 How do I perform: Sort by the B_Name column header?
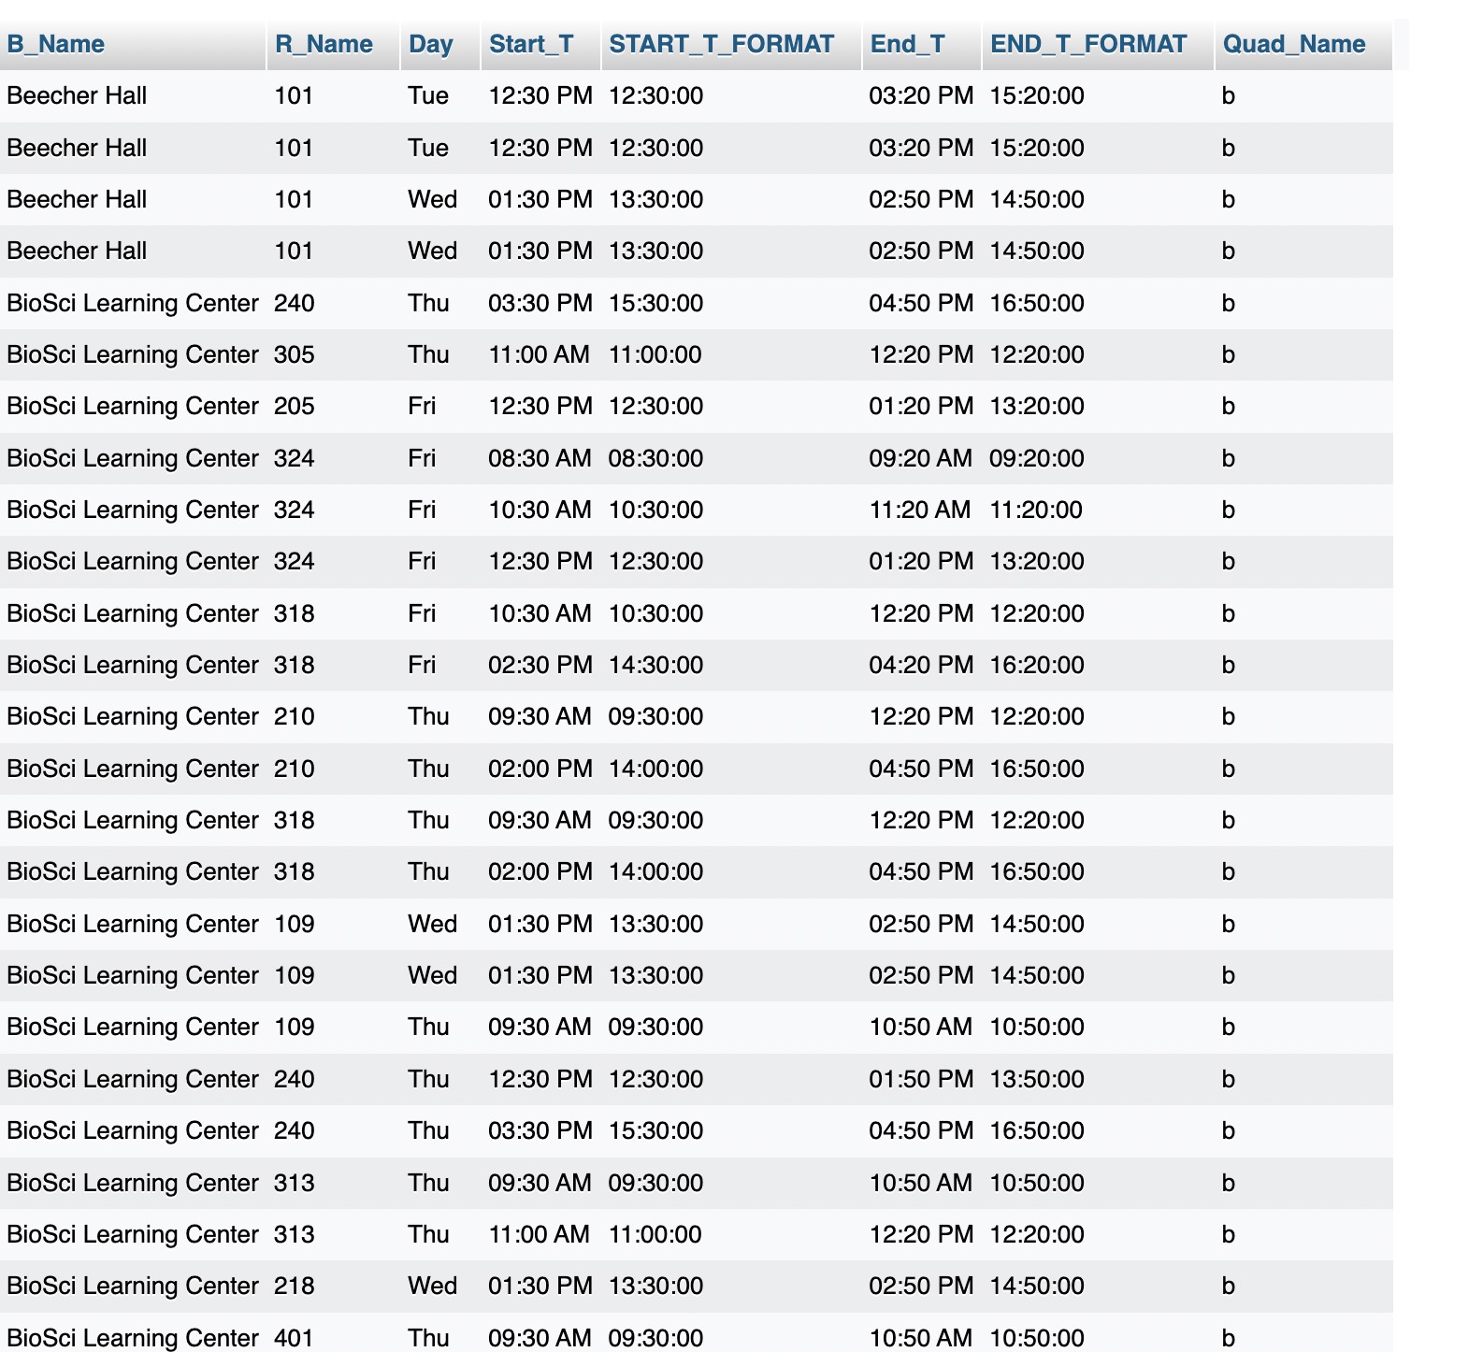55,44
